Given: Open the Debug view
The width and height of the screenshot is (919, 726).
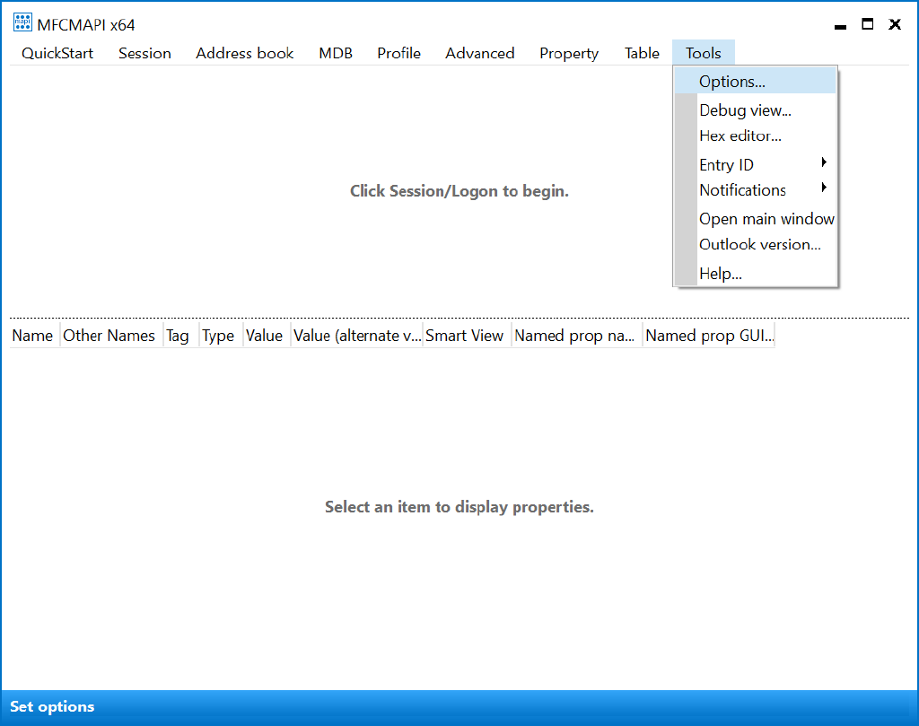Looking at the screenshot, I should coord(745,109).
